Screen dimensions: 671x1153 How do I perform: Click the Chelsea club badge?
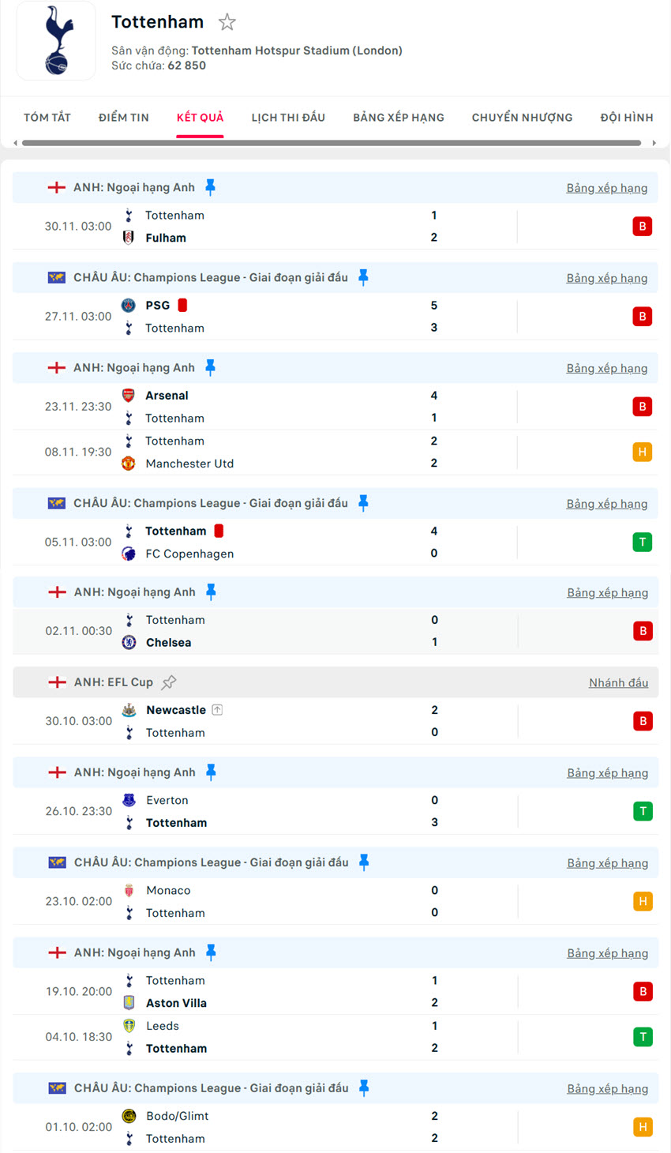(x=129, y=643)
